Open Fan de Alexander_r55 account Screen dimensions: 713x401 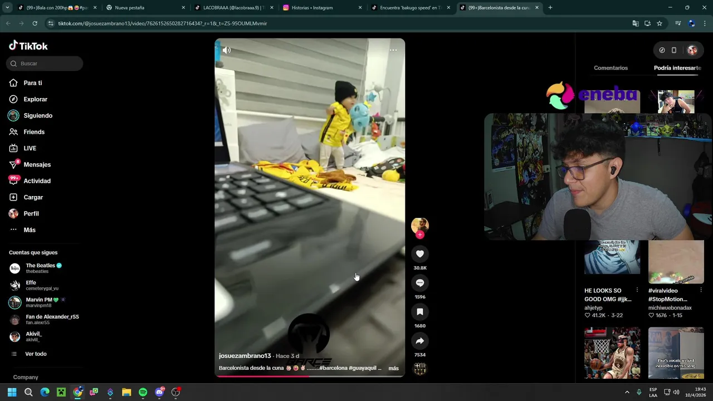[44, 319]
